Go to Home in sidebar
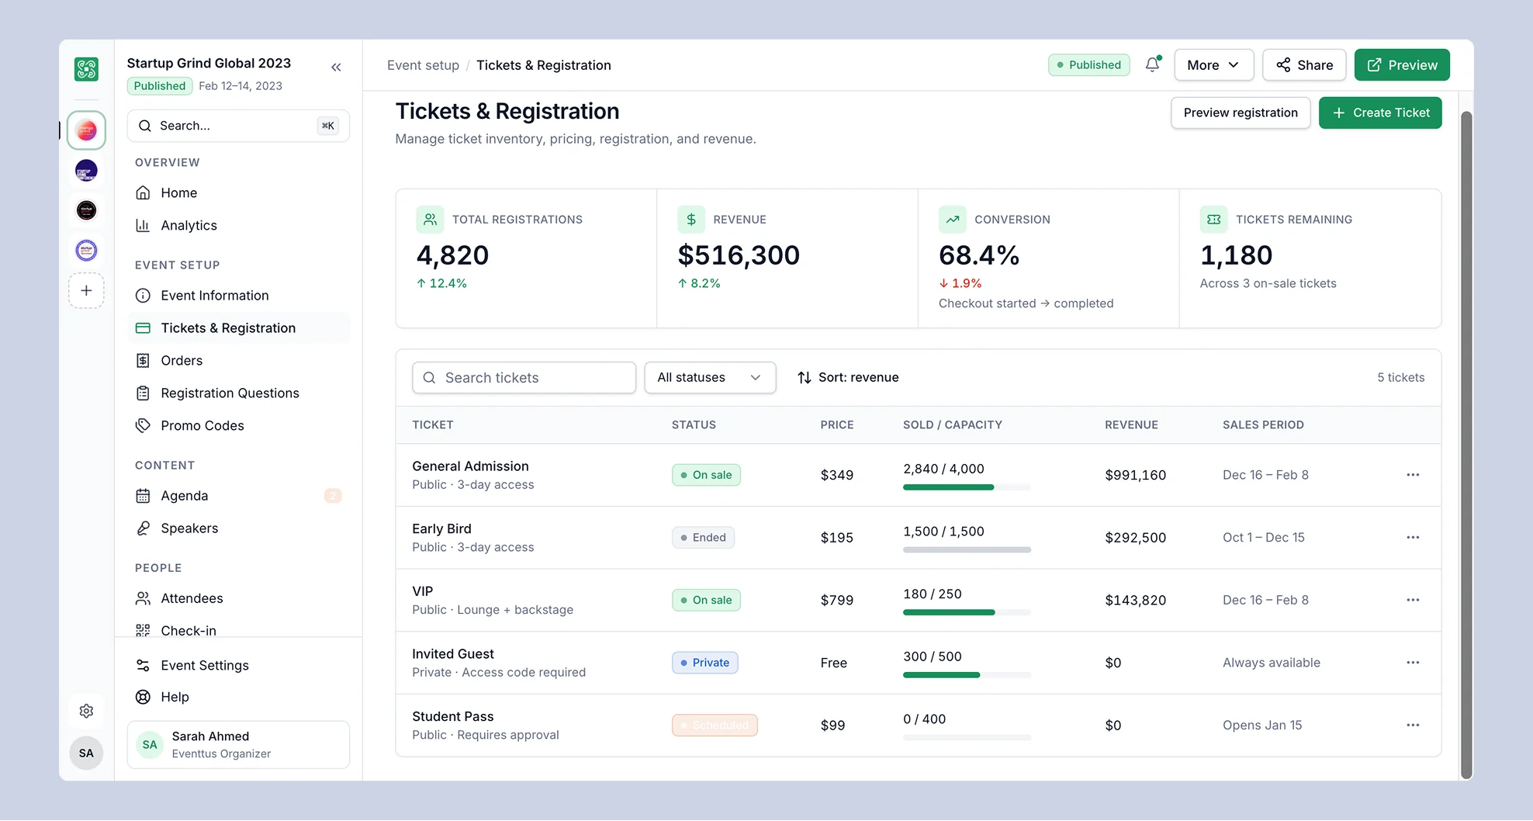Screen dimensions: 1533x821 238,193
